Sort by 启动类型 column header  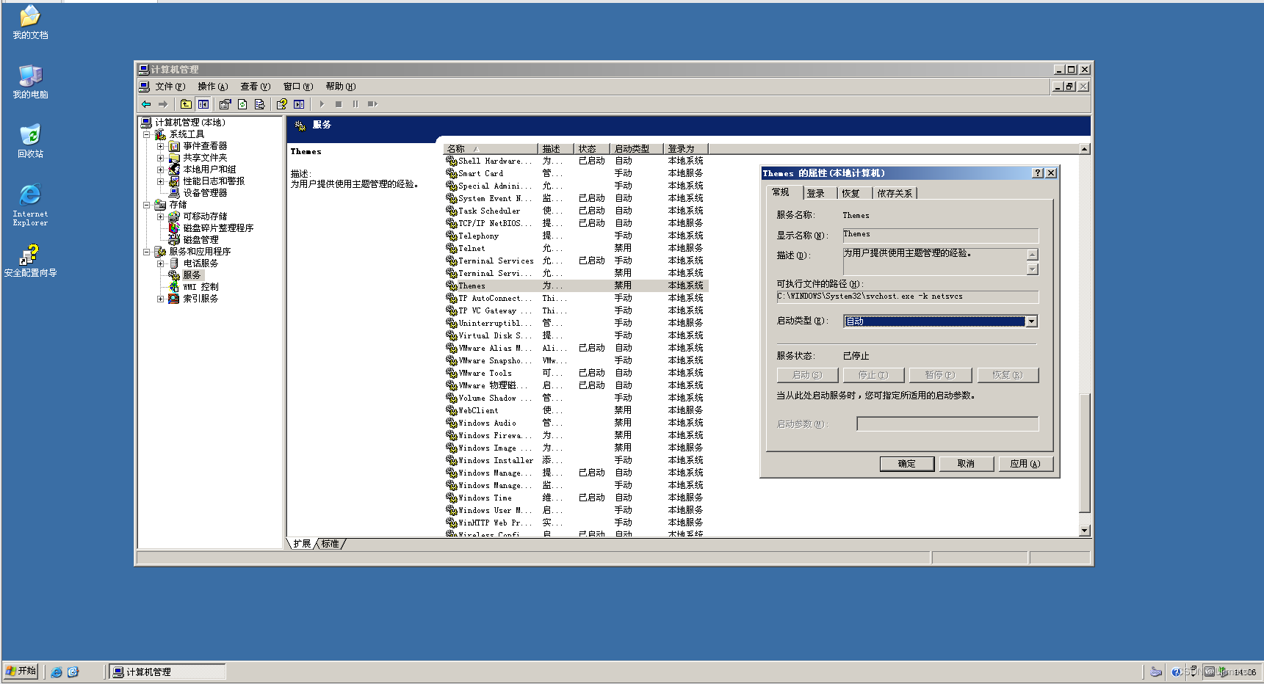[637, 149]
